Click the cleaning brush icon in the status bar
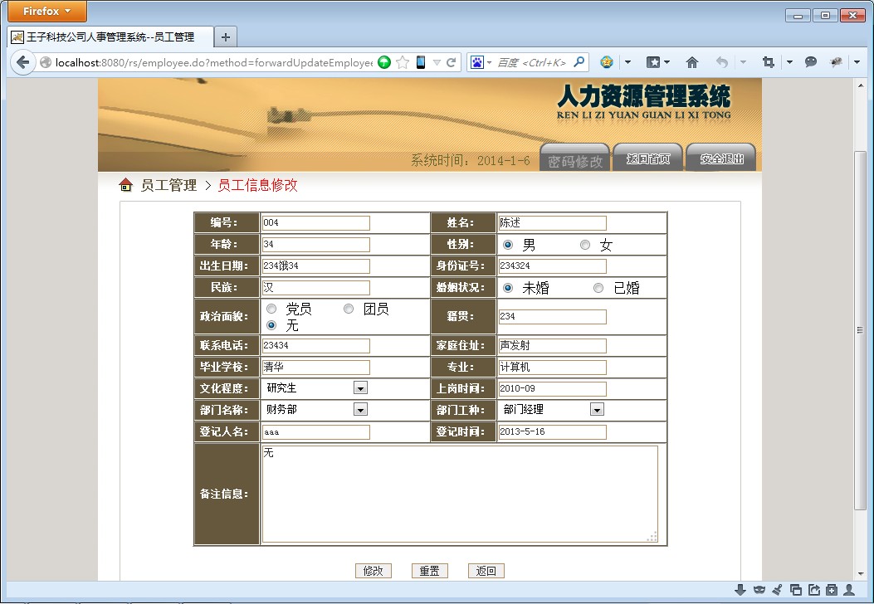This screenshot has height=604, width=874. [777, 590]
